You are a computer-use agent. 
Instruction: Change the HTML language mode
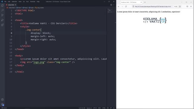[104, 108]
